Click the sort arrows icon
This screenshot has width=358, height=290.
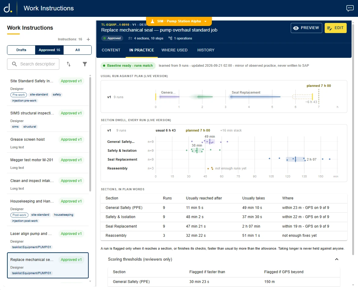click(68, 64)
